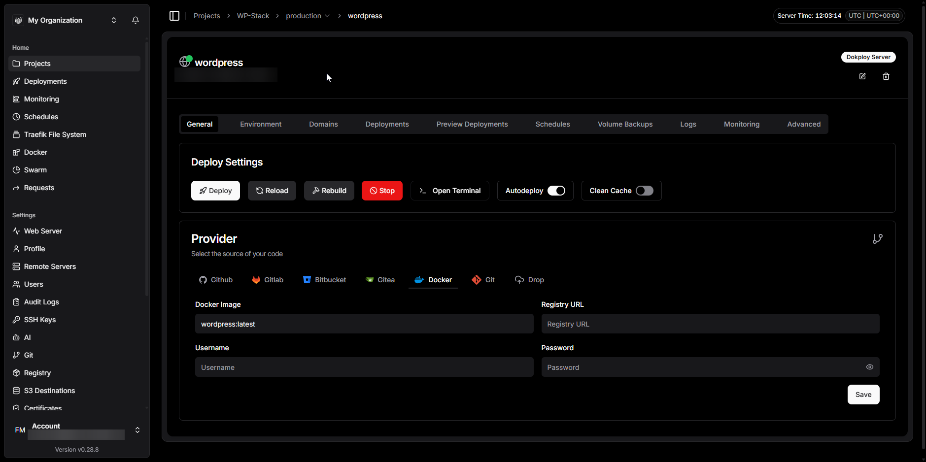
Task: Open Registry settings
Action: pos(74,373)
